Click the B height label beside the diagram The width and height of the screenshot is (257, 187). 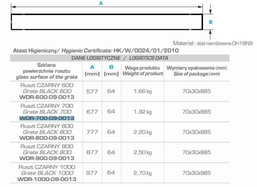(211, 21)
